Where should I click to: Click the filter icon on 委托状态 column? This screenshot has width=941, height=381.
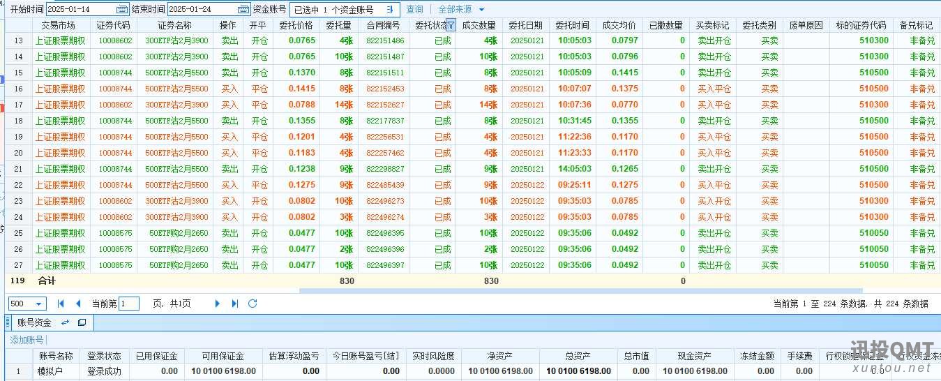point(451,25)
